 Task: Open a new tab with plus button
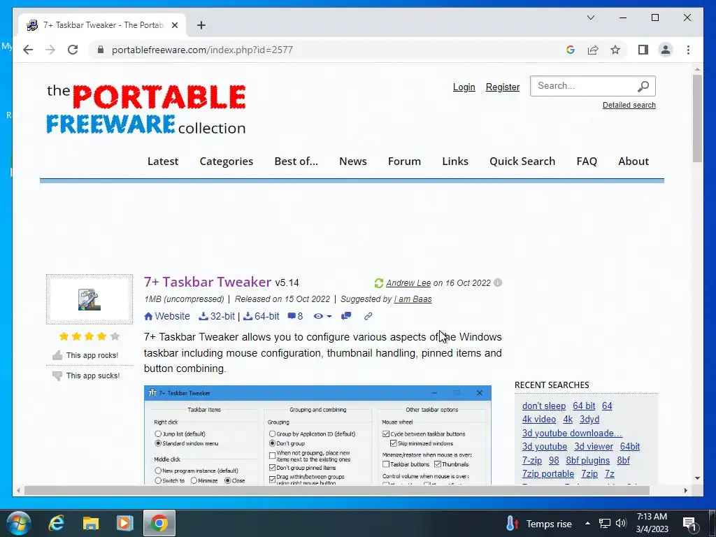click(x=201, y=25)
